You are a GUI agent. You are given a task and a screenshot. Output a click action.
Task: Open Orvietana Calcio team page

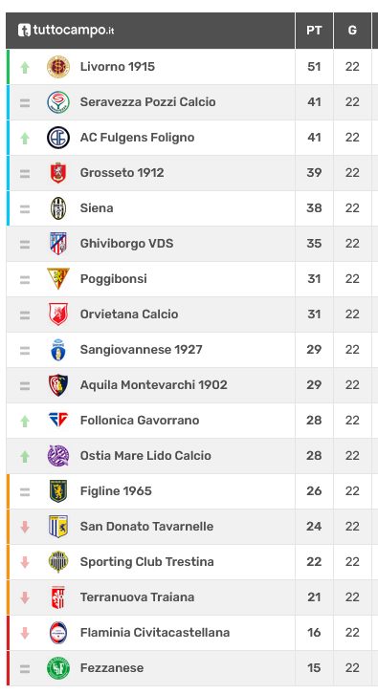129,314
